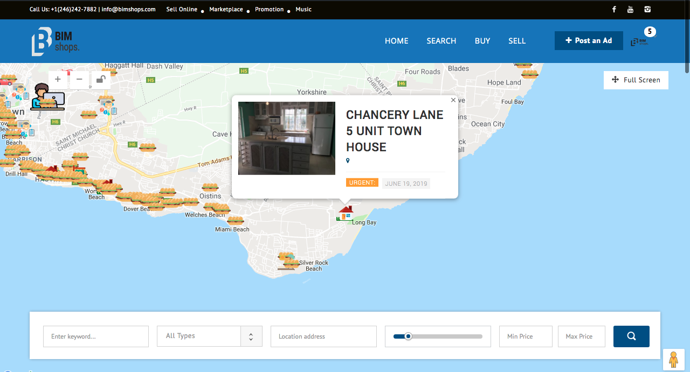690x372 pixels.
Task: Open user account menu with badge 5
Action: [x=641, y=40]
